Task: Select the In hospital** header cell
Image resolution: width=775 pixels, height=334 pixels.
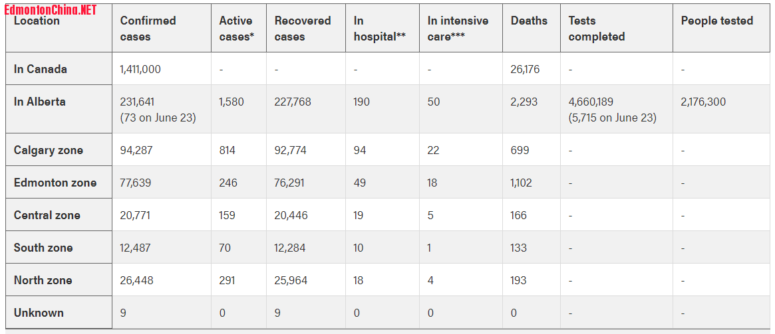Action: pyautogui.click(x=379, y=29)
